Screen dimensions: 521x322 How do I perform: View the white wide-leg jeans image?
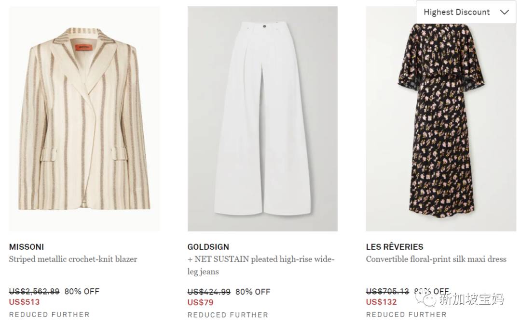point(262,118)
